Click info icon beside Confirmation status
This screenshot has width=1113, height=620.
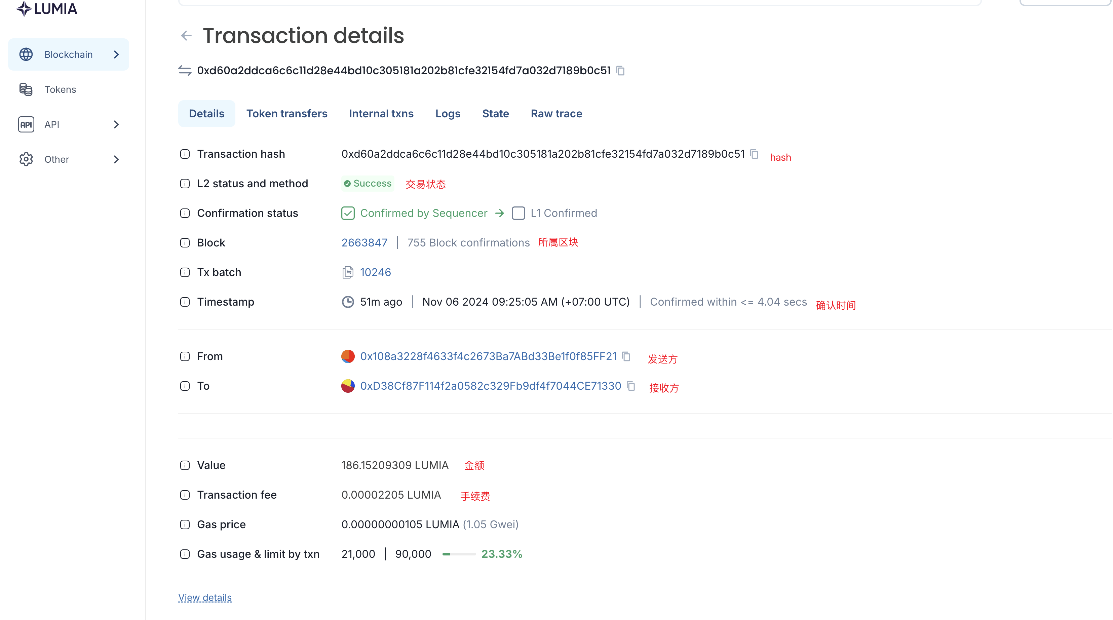[x=185, y=213]
